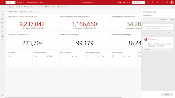Open Apps icon in left sidebar
Screen dimensions: 175x98
[2, 23]
